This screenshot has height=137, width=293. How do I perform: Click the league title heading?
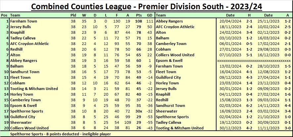pyautogui.click(x=146, y=7)
